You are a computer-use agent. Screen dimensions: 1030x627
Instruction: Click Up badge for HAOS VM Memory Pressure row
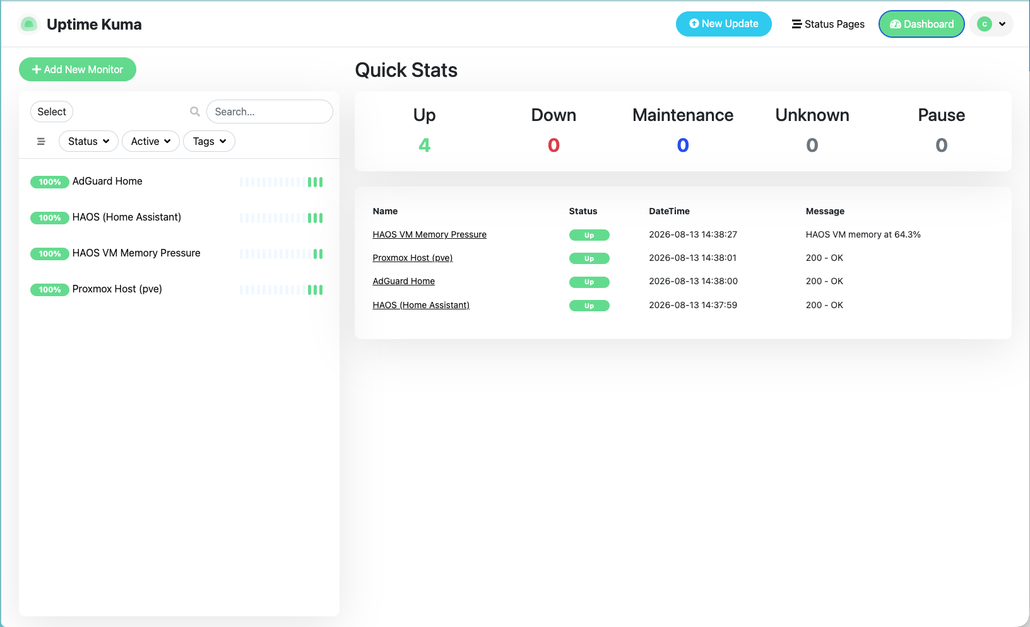click(589, 235)
